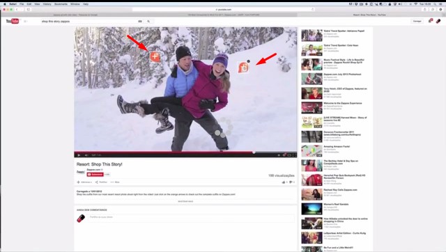Screen dimensions: 446x252
Task: Click the video progress bar scrubber
Action: (254, 152)
